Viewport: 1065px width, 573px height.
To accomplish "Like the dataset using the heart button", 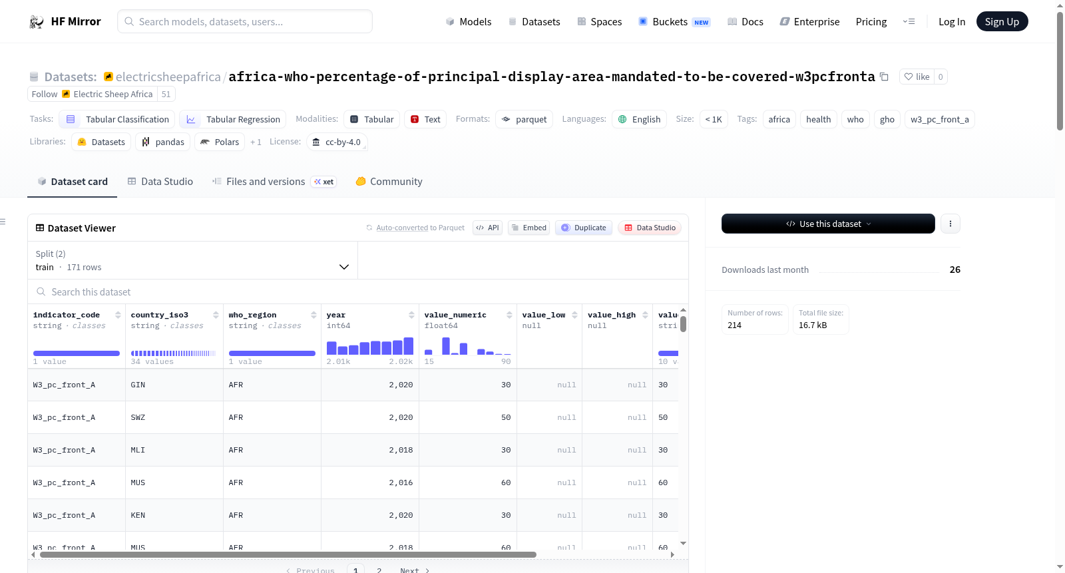I will point(917,77).
